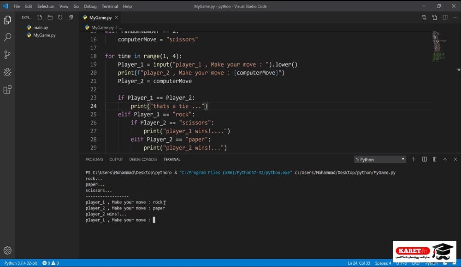Collapse all folders in Explorer
The image size is (461, 267).
point(71,17)
